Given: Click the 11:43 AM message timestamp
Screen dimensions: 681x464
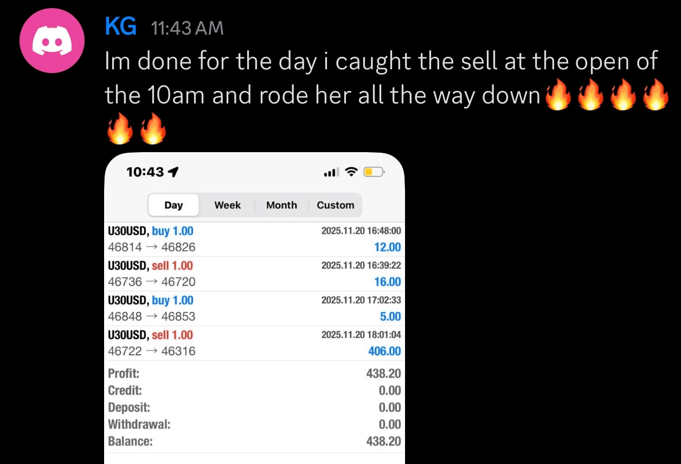Looking at the screenshot, I should (188, 28).
